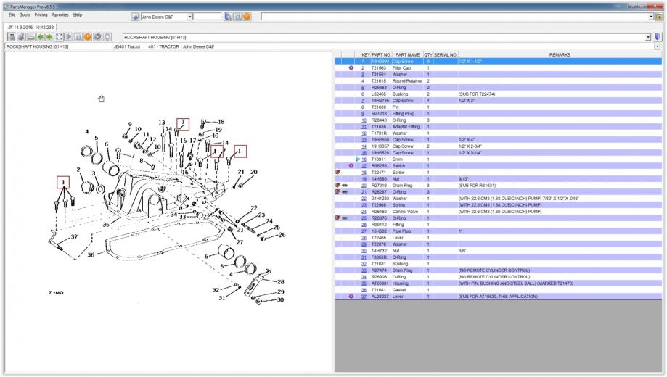Open the Pricing menu
667x377 pixels.
point(41,14)
